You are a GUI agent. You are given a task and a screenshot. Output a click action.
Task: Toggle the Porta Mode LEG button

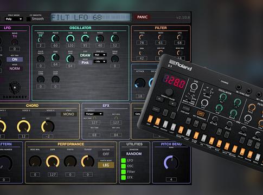tap(106, 165)
